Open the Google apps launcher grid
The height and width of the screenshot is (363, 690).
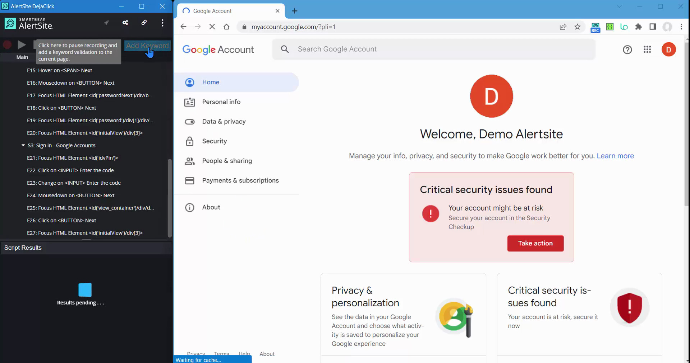647,49
